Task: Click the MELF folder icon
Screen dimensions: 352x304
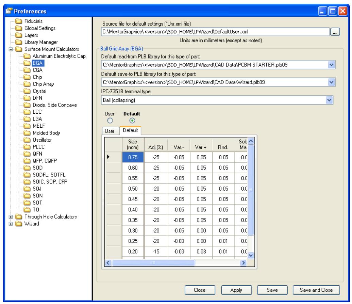Action: (27, 126)
